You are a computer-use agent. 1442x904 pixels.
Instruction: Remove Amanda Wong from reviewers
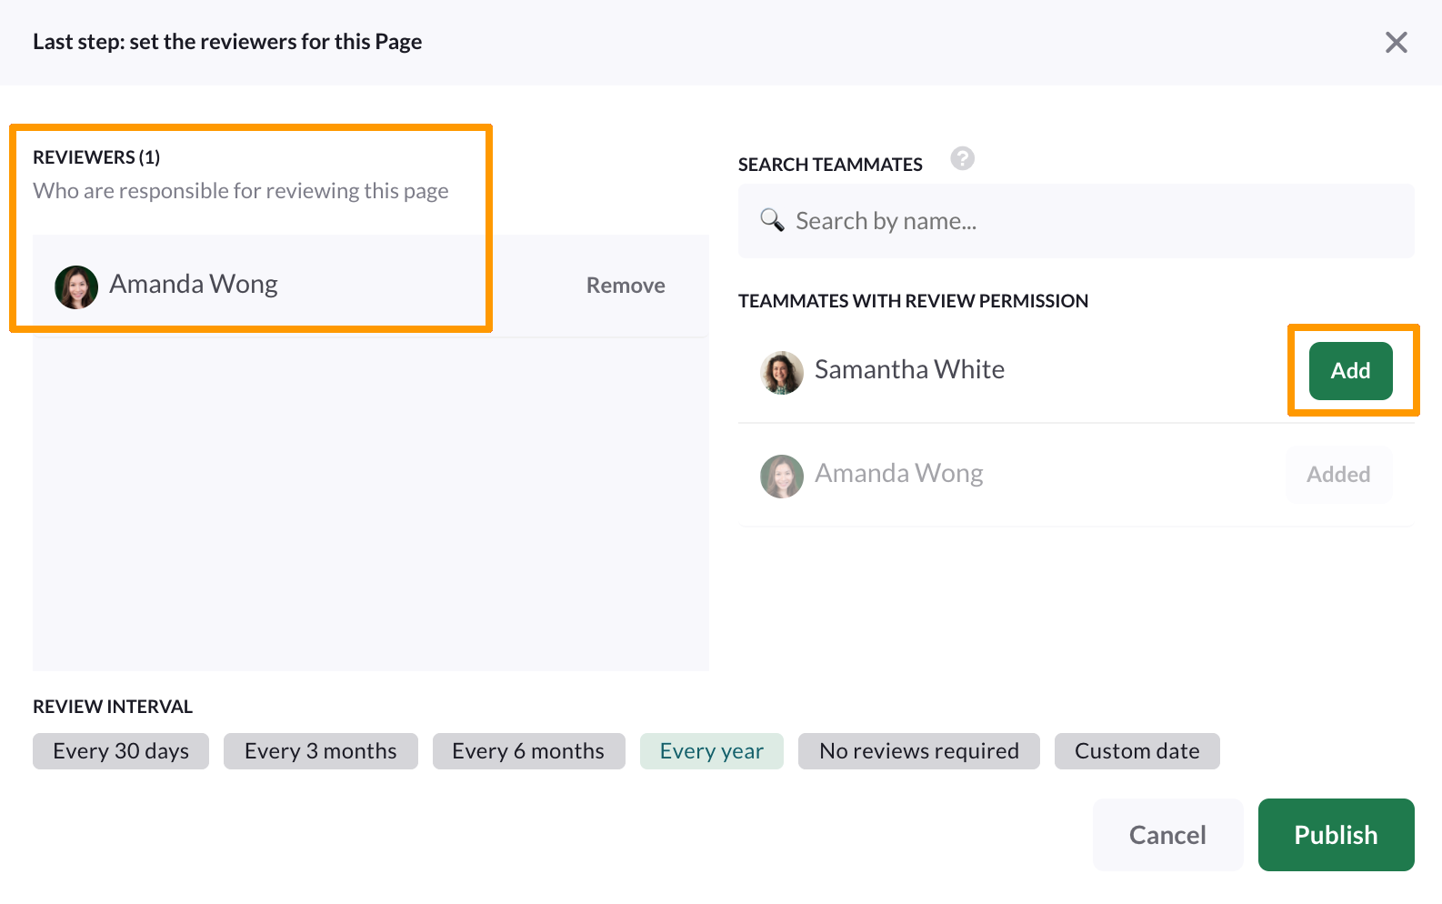pyautogui.click(x=626, y=286)
